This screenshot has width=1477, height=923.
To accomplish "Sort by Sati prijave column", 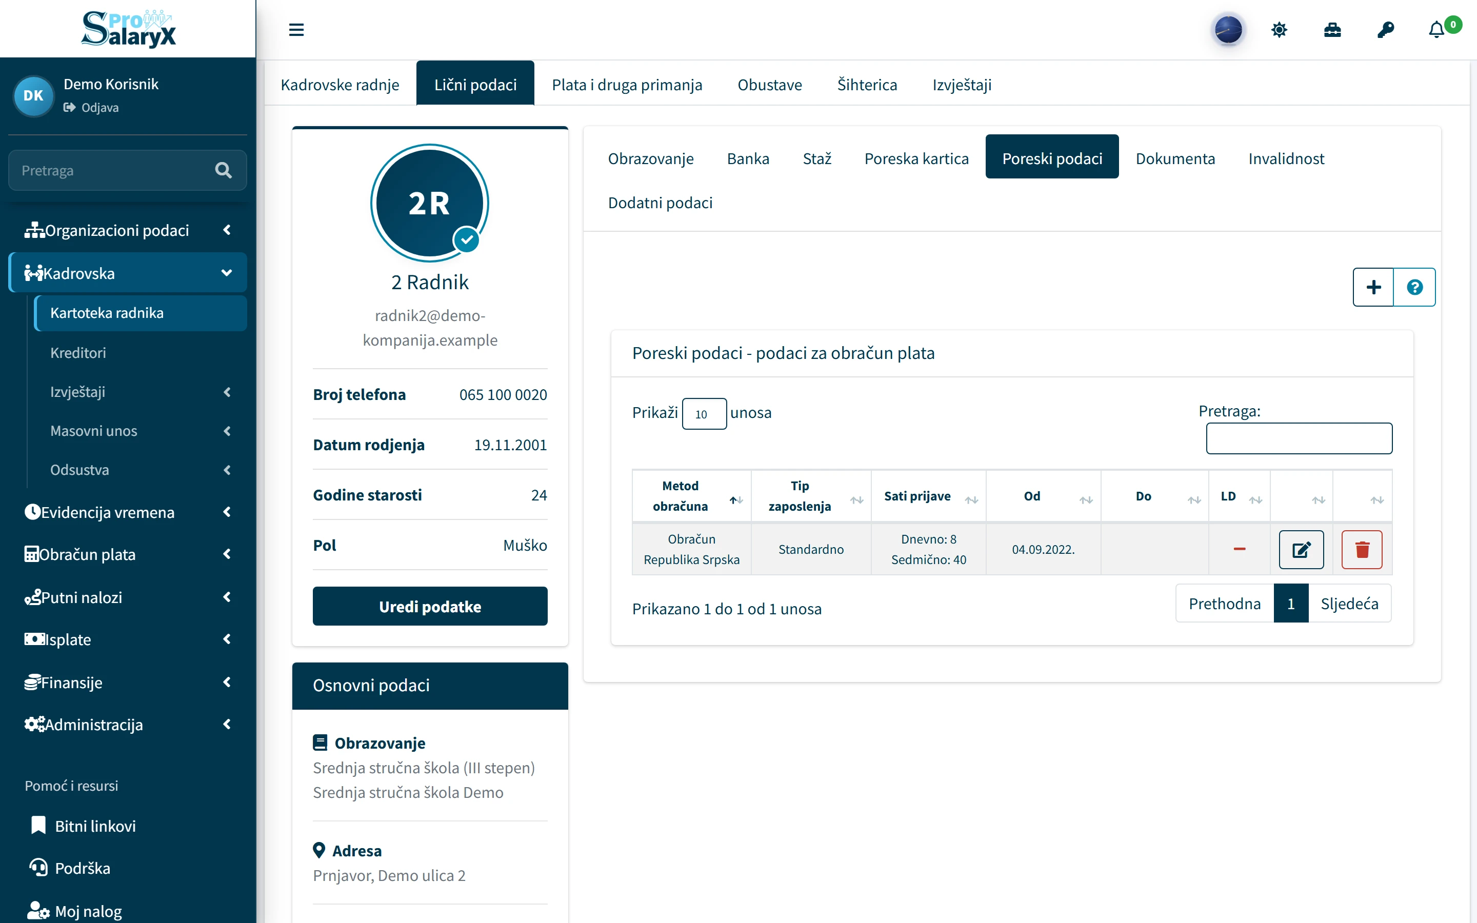I will pos(928,496).
